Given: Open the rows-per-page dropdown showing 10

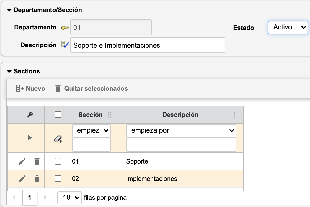Looking at the screenshot, I should [x=69, y=197].
